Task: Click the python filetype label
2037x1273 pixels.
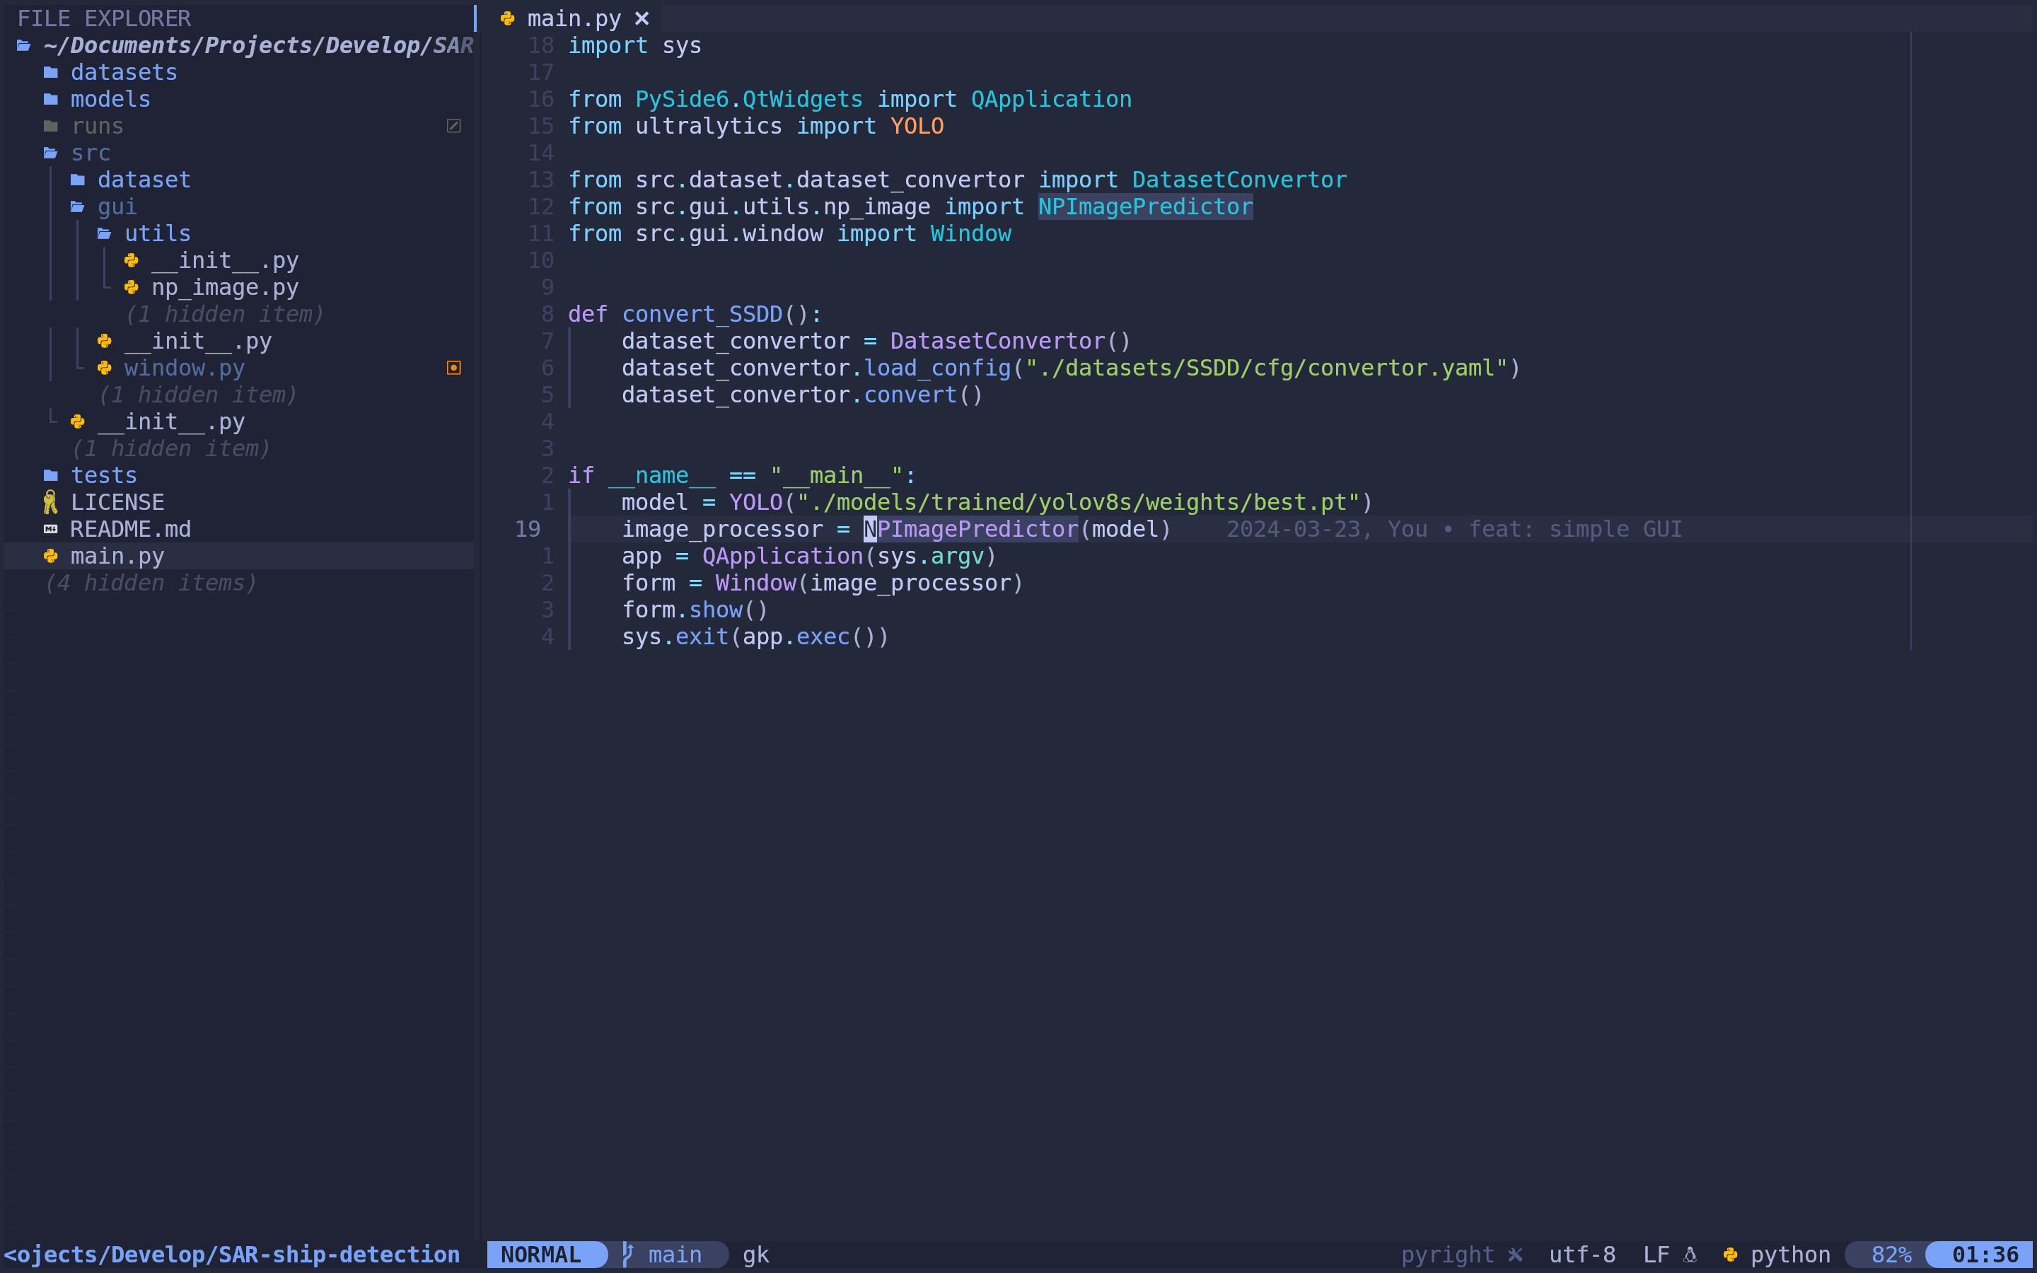Action: [1791, 1255]
